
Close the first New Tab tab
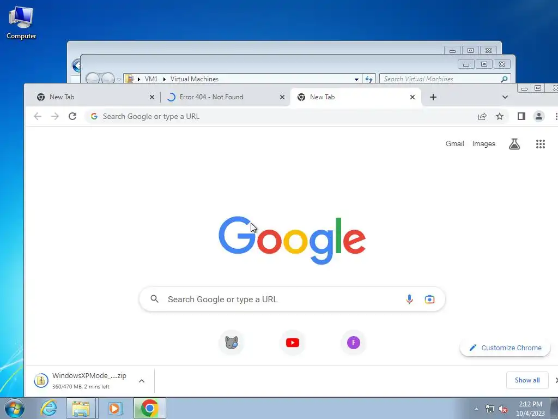click(152, 97)
